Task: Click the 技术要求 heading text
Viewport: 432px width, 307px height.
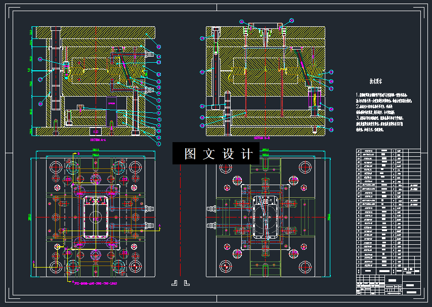Action: pyautogui.click(x=376, y=81)
